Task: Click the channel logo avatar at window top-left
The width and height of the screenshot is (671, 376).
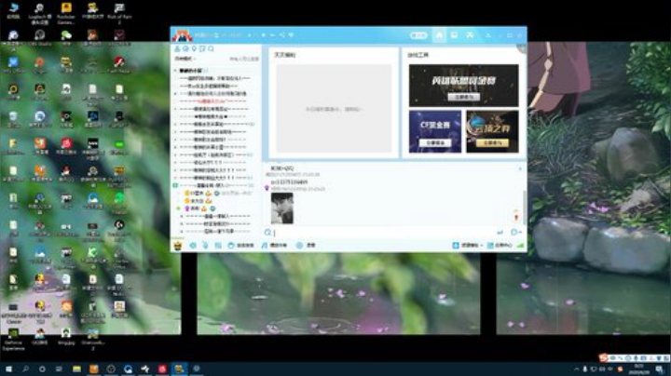Action: tap(182, 36)
